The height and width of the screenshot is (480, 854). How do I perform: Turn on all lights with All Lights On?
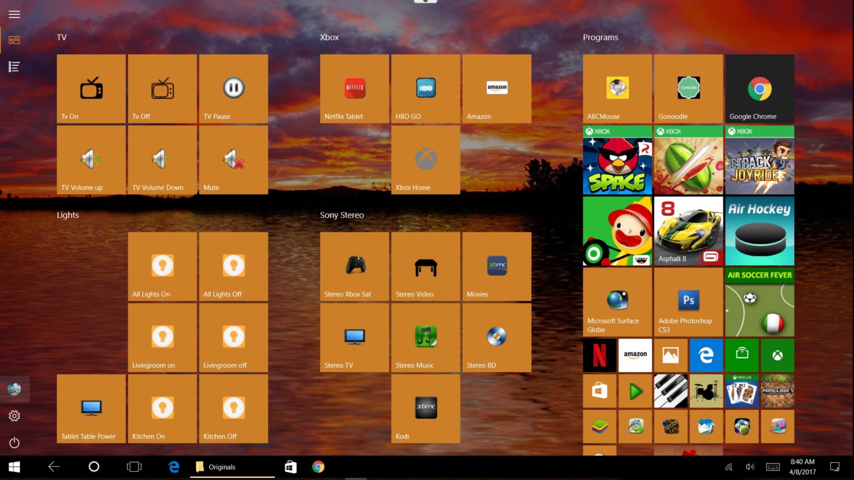(162, 267)
